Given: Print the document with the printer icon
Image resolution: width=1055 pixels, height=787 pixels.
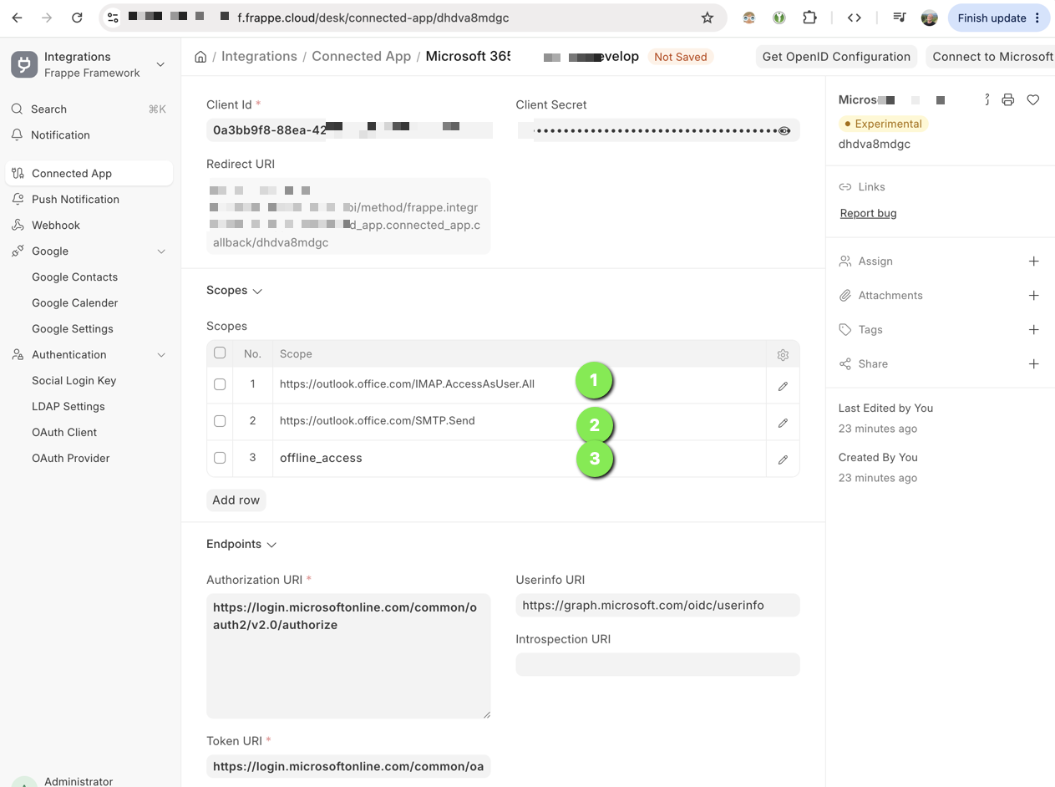Looking at the screenshot, I should tap(1008, 99).
